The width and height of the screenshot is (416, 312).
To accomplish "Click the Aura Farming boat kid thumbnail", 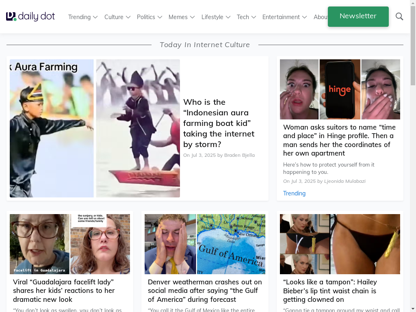I will click(x=95, y=128).
